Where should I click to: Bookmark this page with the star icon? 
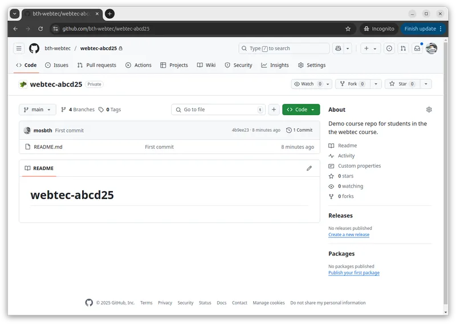pos(348,29)
